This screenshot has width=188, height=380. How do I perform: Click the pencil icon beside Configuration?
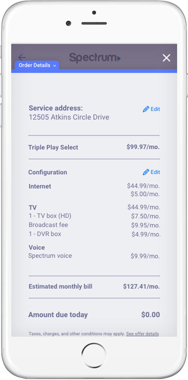point(146,172)
